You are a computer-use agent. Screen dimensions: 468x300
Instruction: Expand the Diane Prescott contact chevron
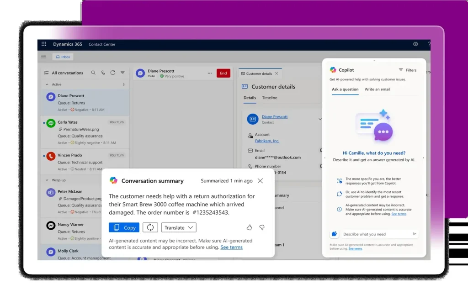click(319, 119)
